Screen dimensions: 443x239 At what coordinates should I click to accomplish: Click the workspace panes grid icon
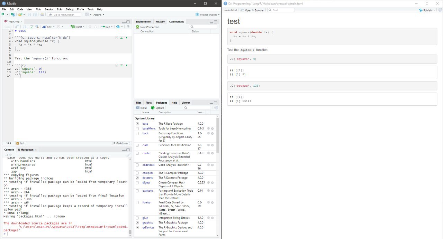click(x=87, y=15)
